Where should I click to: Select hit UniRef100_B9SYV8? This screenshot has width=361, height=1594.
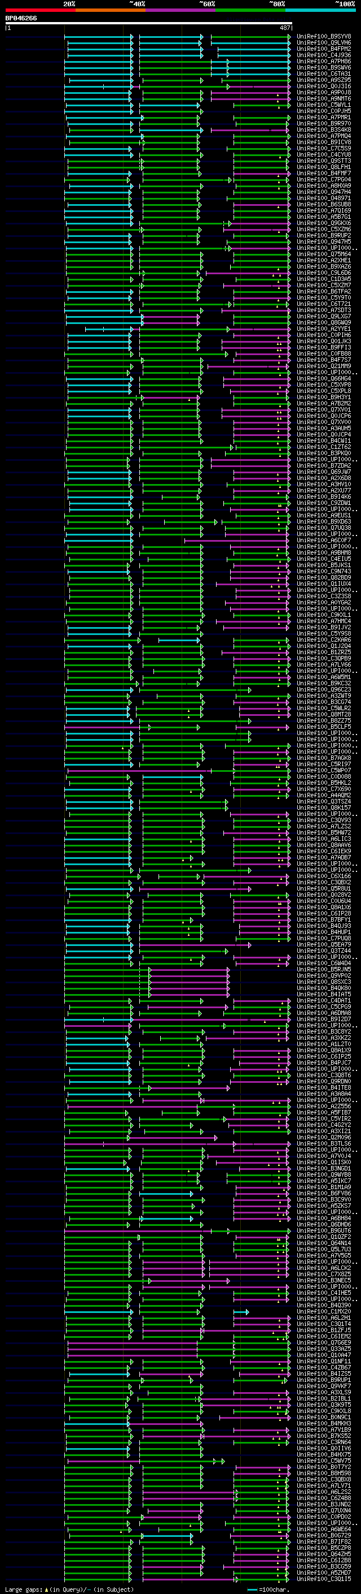tap(323, 37)
